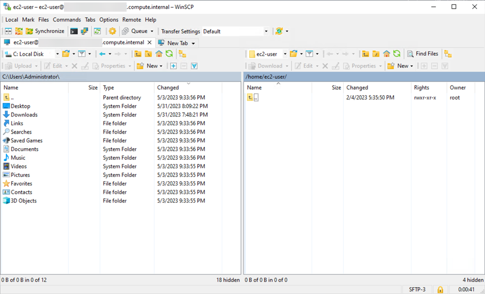
Task: Sort local files by Type column
Action: point(127,87)
